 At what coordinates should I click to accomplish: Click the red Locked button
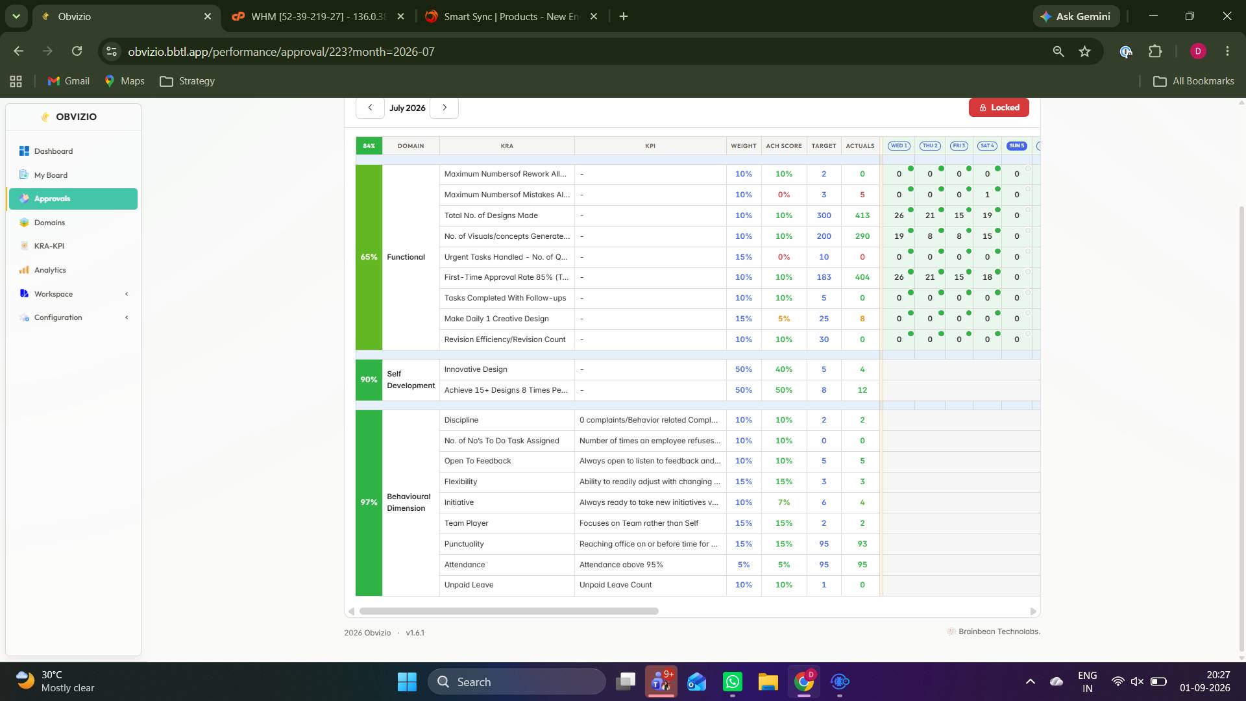pyautogui.click(x=999, y=108)
